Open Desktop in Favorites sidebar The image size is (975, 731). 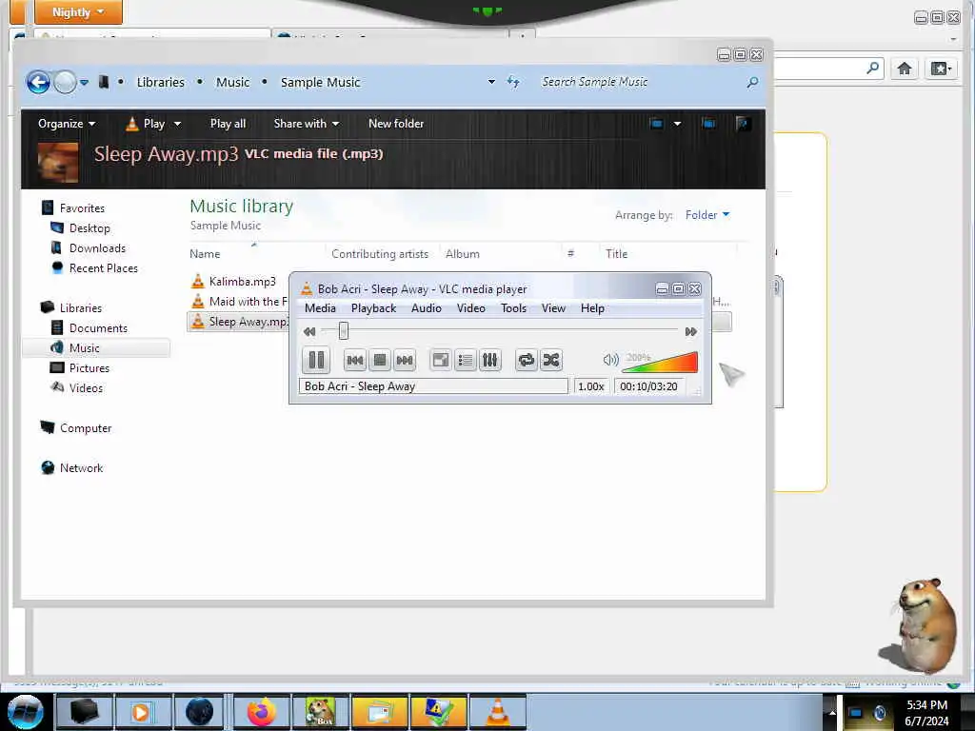point(90,228)
